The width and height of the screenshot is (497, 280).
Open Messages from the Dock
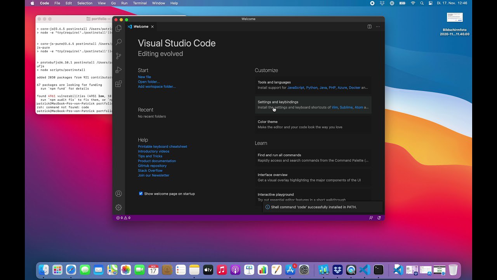(x=85, y=269)
